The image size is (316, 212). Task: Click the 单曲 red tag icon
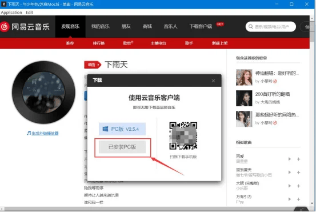tap(93, 65)
